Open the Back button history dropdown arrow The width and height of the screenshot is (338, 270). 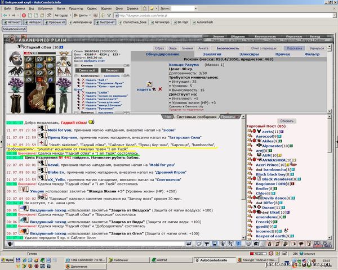click(9, 15)
